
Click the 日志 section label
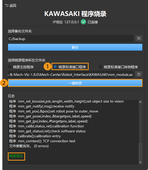pyautogui.click(x=12, y=96)
